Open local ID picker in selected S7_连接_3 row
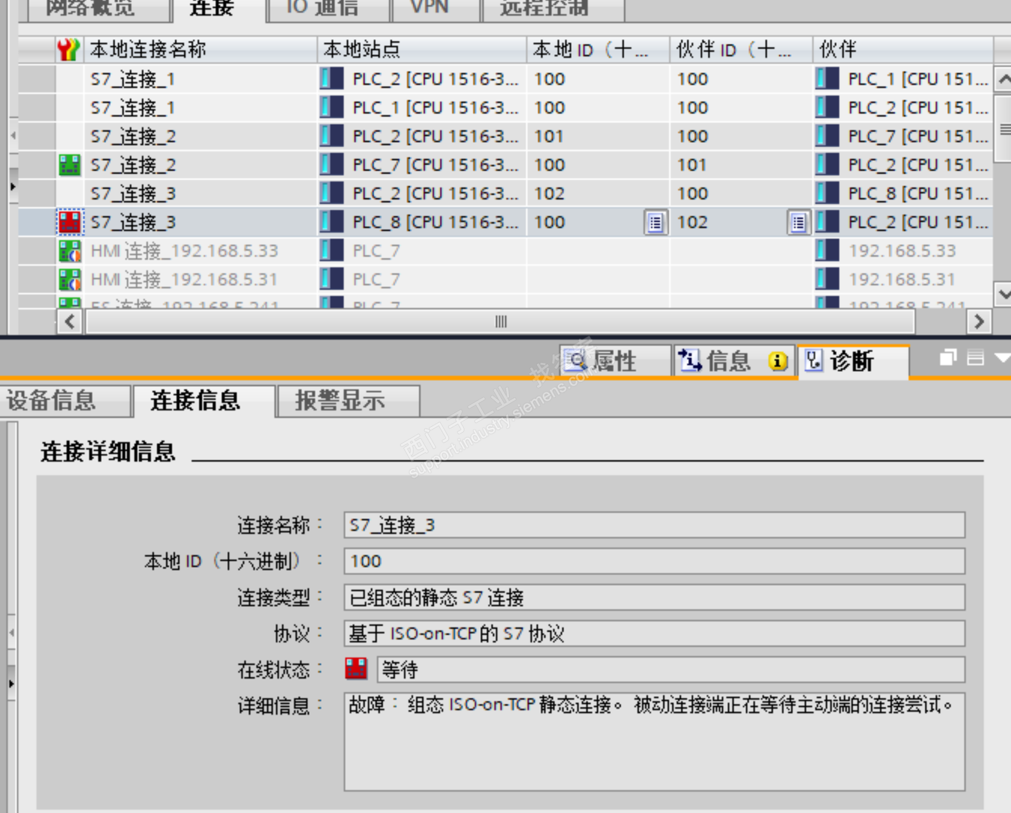The height and width of the screenshot is (813, 1011). click(656, 222)
